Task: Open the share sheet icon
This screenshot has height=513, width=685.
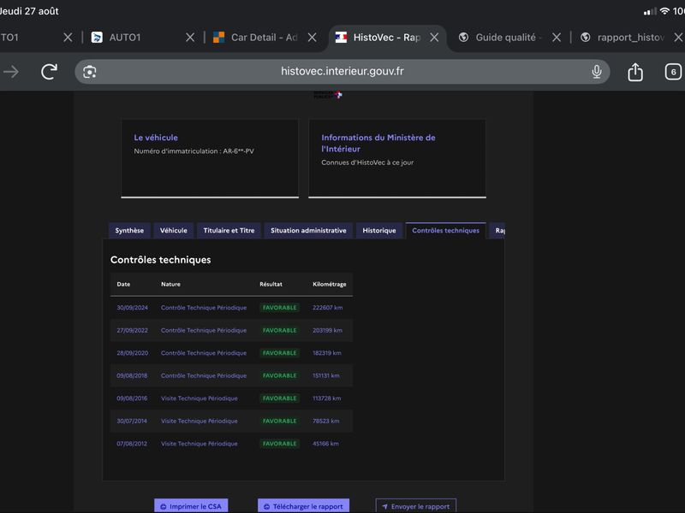Action: 635,72
